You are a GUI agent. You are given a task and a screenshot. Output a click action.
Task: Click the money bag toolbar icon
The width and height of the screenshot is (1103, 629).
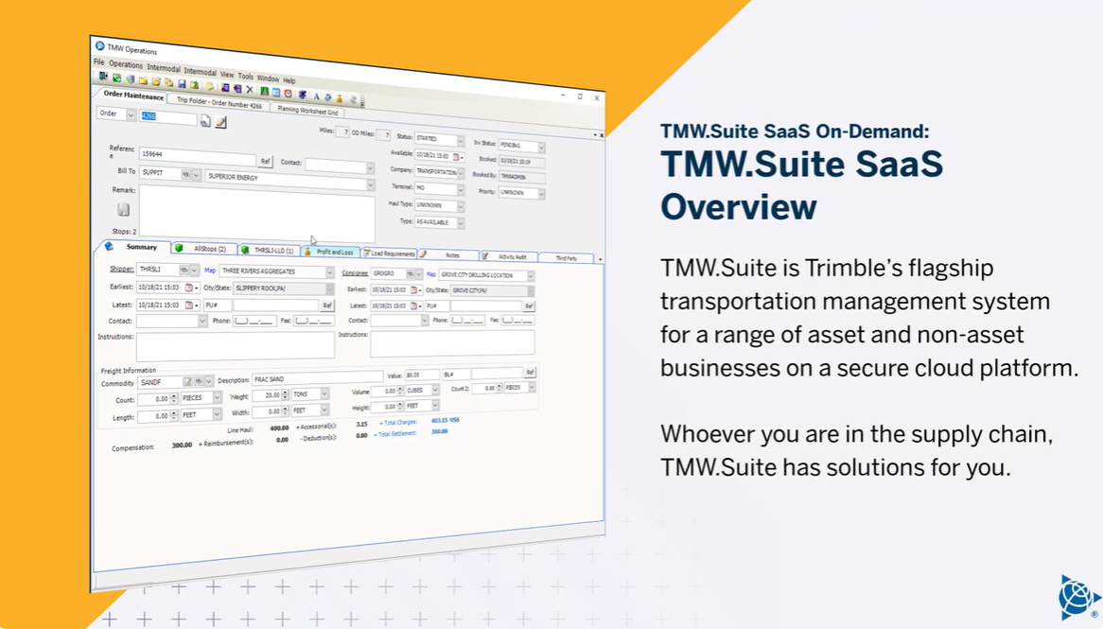click(339, 97)
